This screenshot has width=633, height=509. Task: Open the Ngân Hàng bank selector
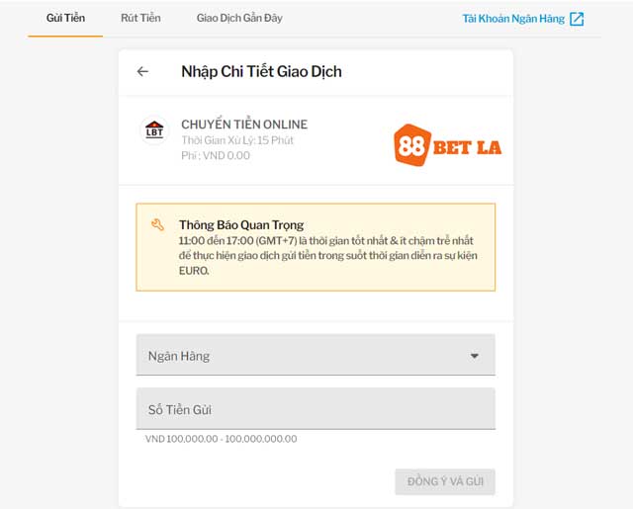316,355
